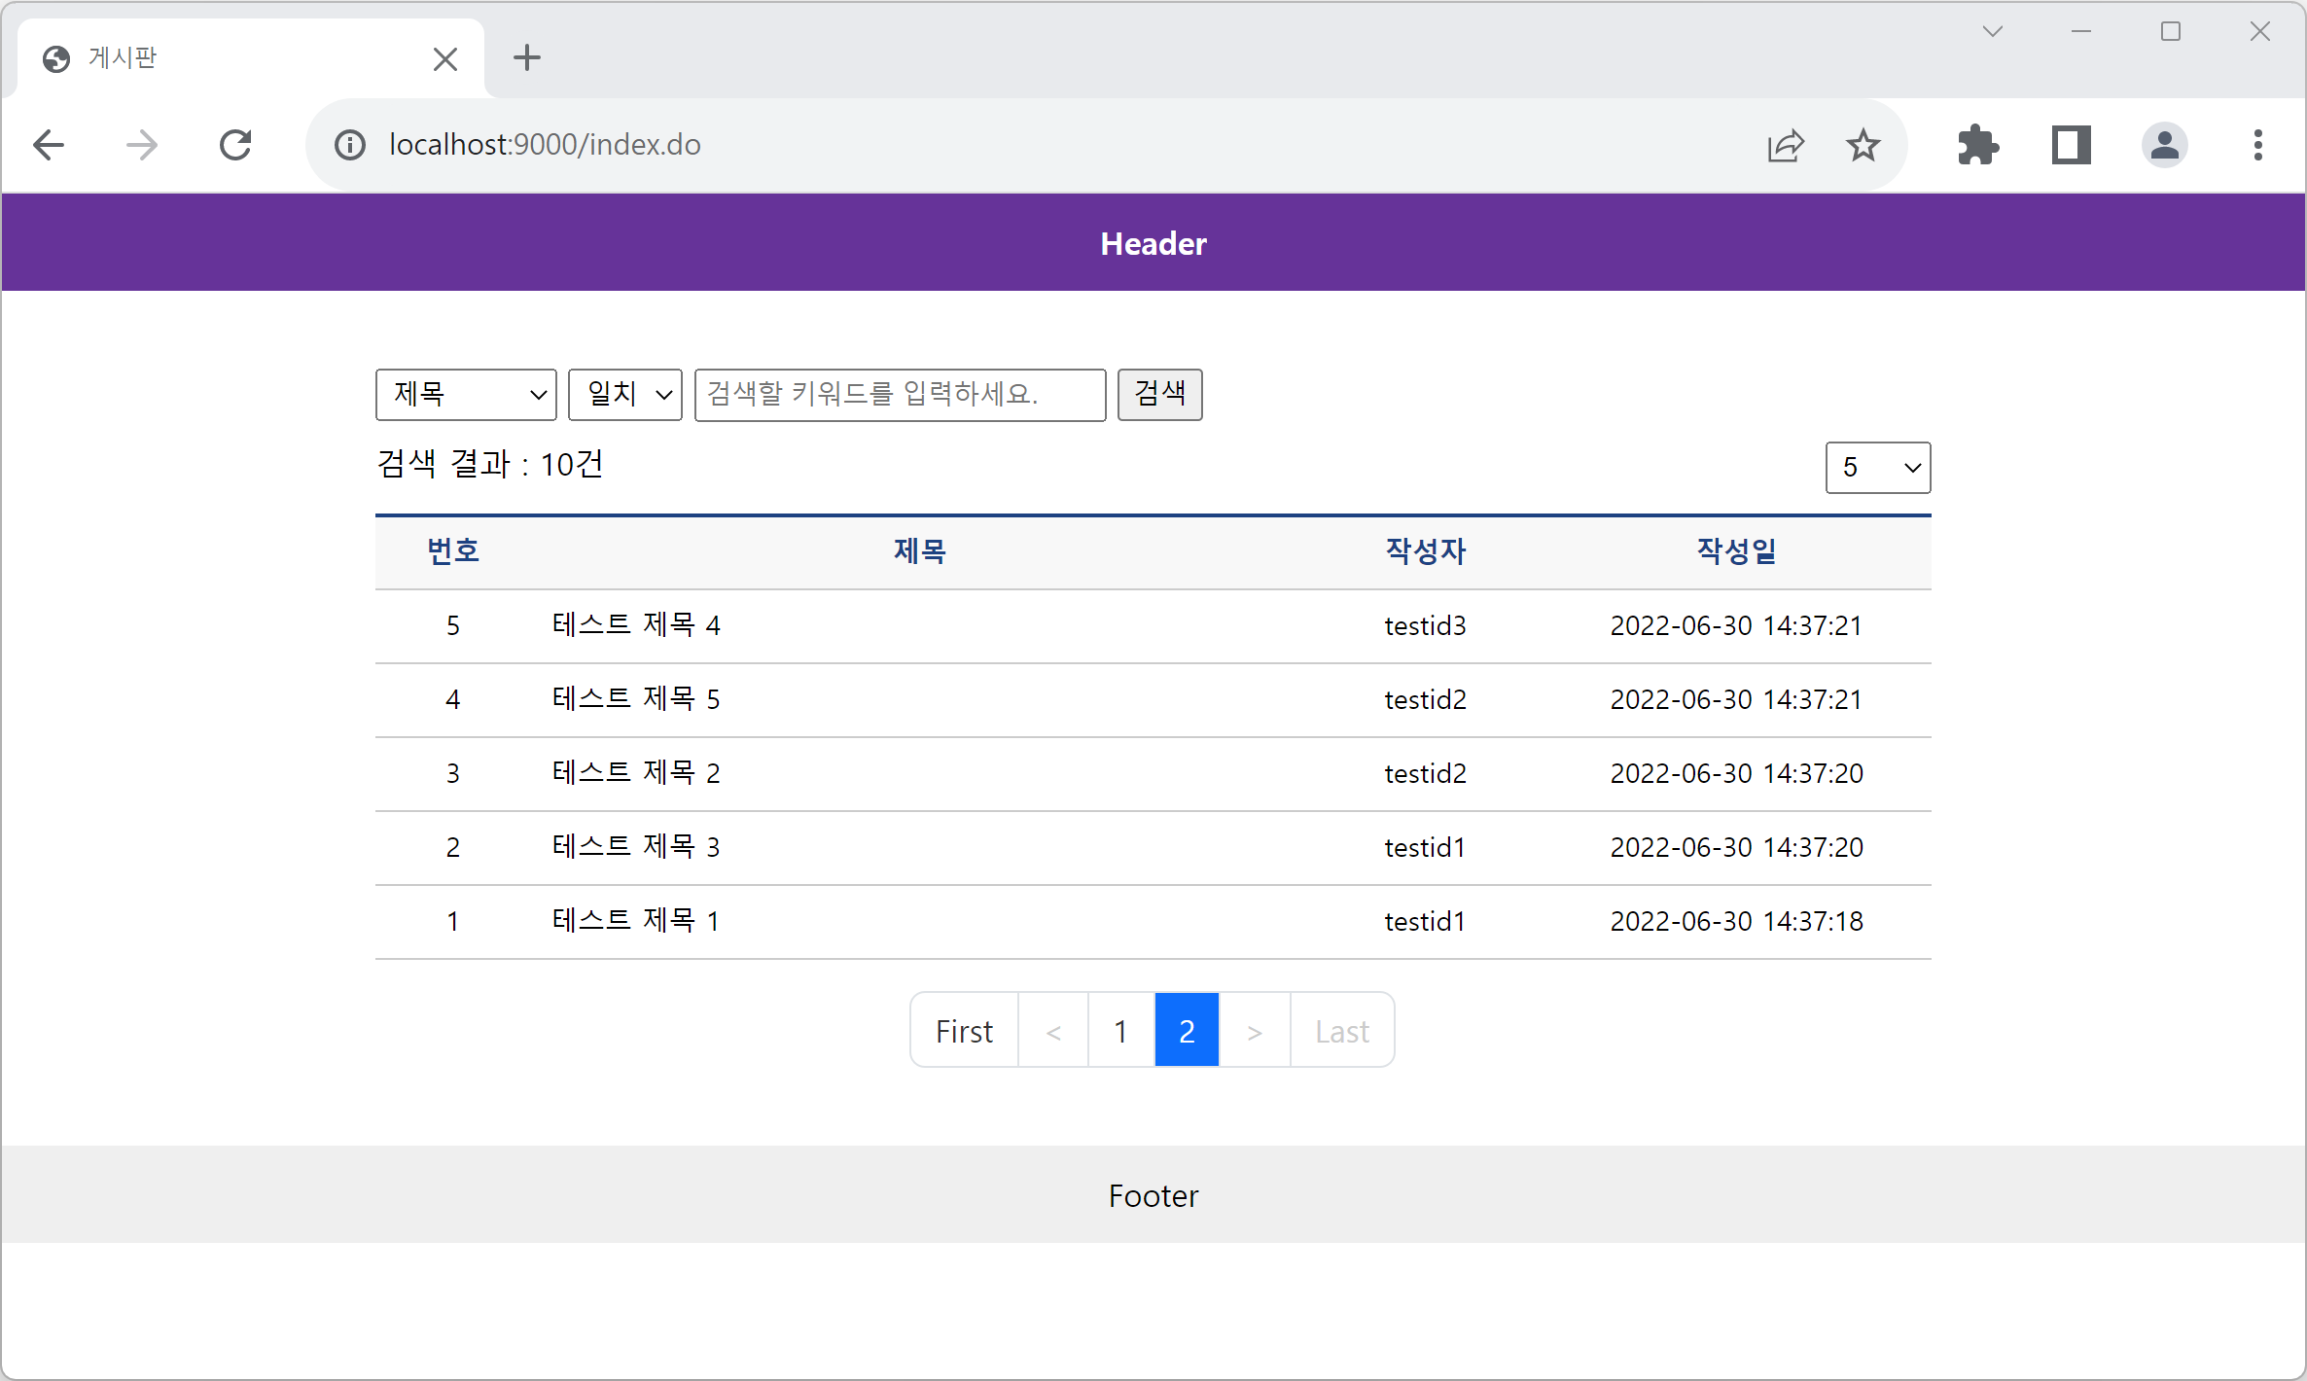Screen dimensions: 2307x1381
Task: Expand the 일치 match type dropdown
Action: coord(625,395)
